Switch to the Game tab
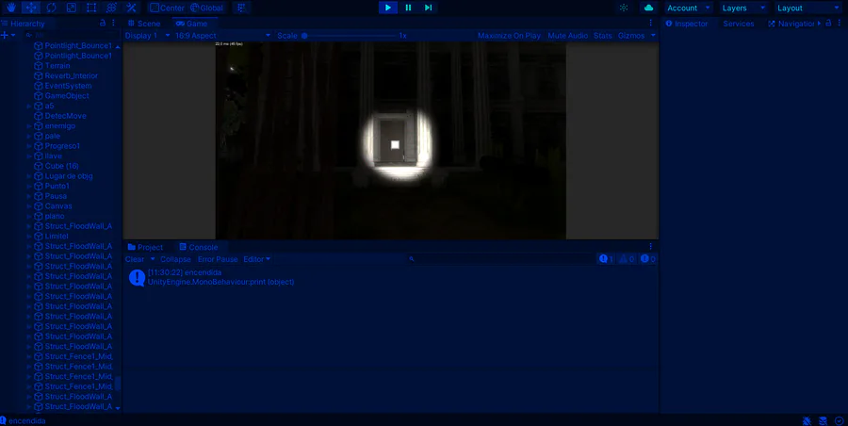The image size is (848, 426). tap(192, 24)
